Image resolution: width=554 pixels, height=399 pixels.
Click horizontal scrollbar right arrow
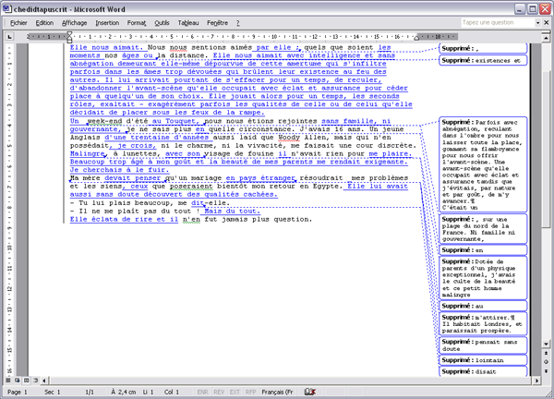(x=536, y=381)
